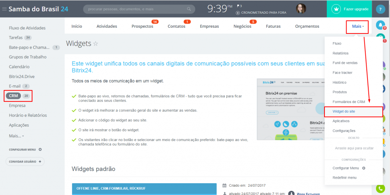
Task: Expand Mais... in left sidebar
Action: (x=16, y=136)
